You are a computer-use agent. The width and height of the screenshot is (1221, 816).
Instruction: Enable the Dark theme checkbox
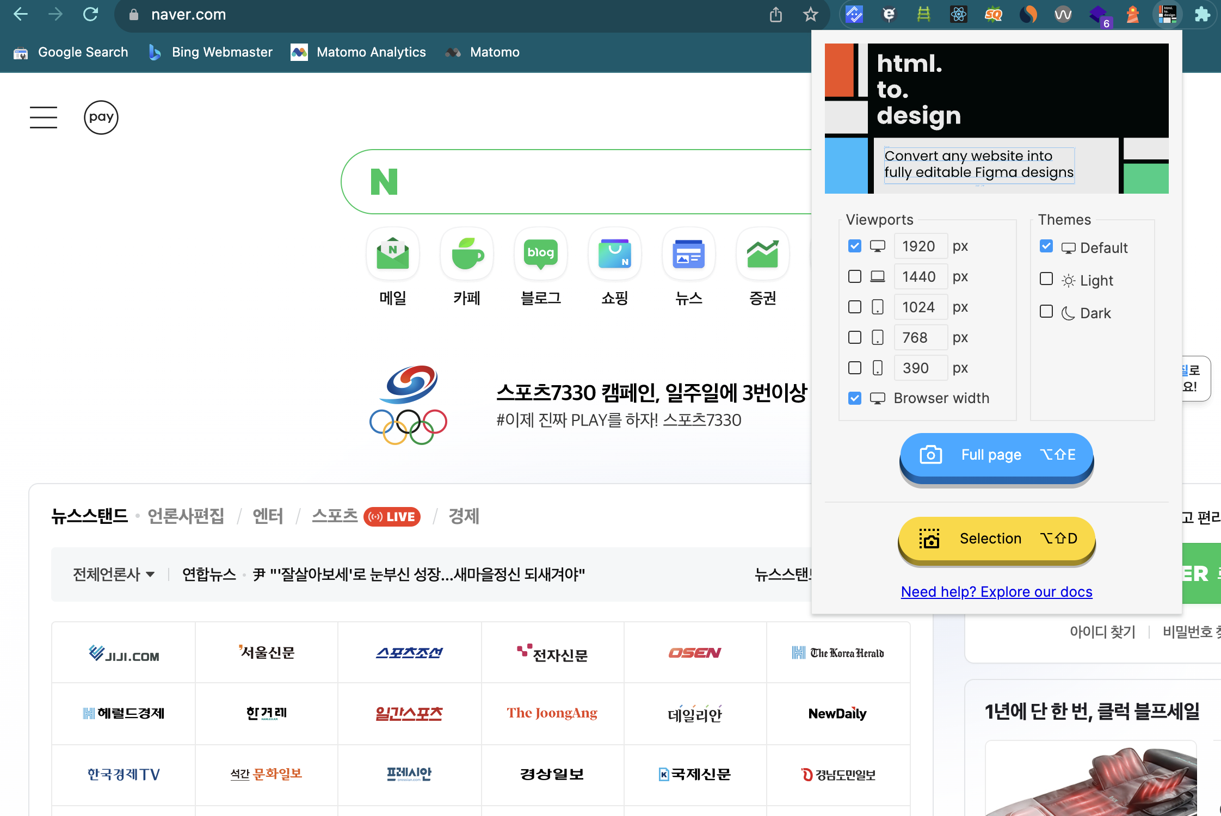[x=1046, y=311]
